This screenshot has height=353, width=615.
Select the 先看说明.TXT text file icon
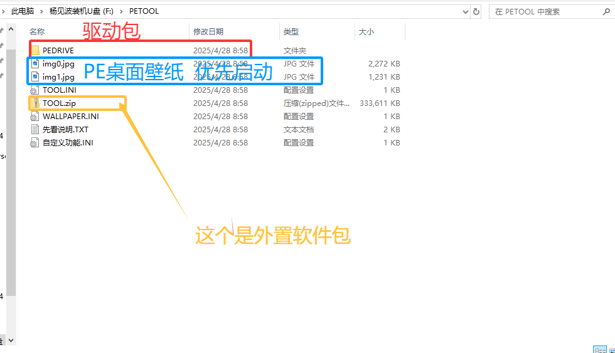click(36, 130)
